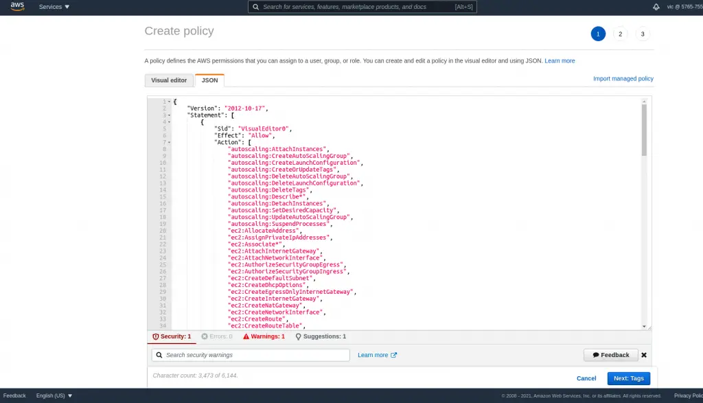Open Privacy Policy footer link
703x403 pixels.
tap(688, 396)
